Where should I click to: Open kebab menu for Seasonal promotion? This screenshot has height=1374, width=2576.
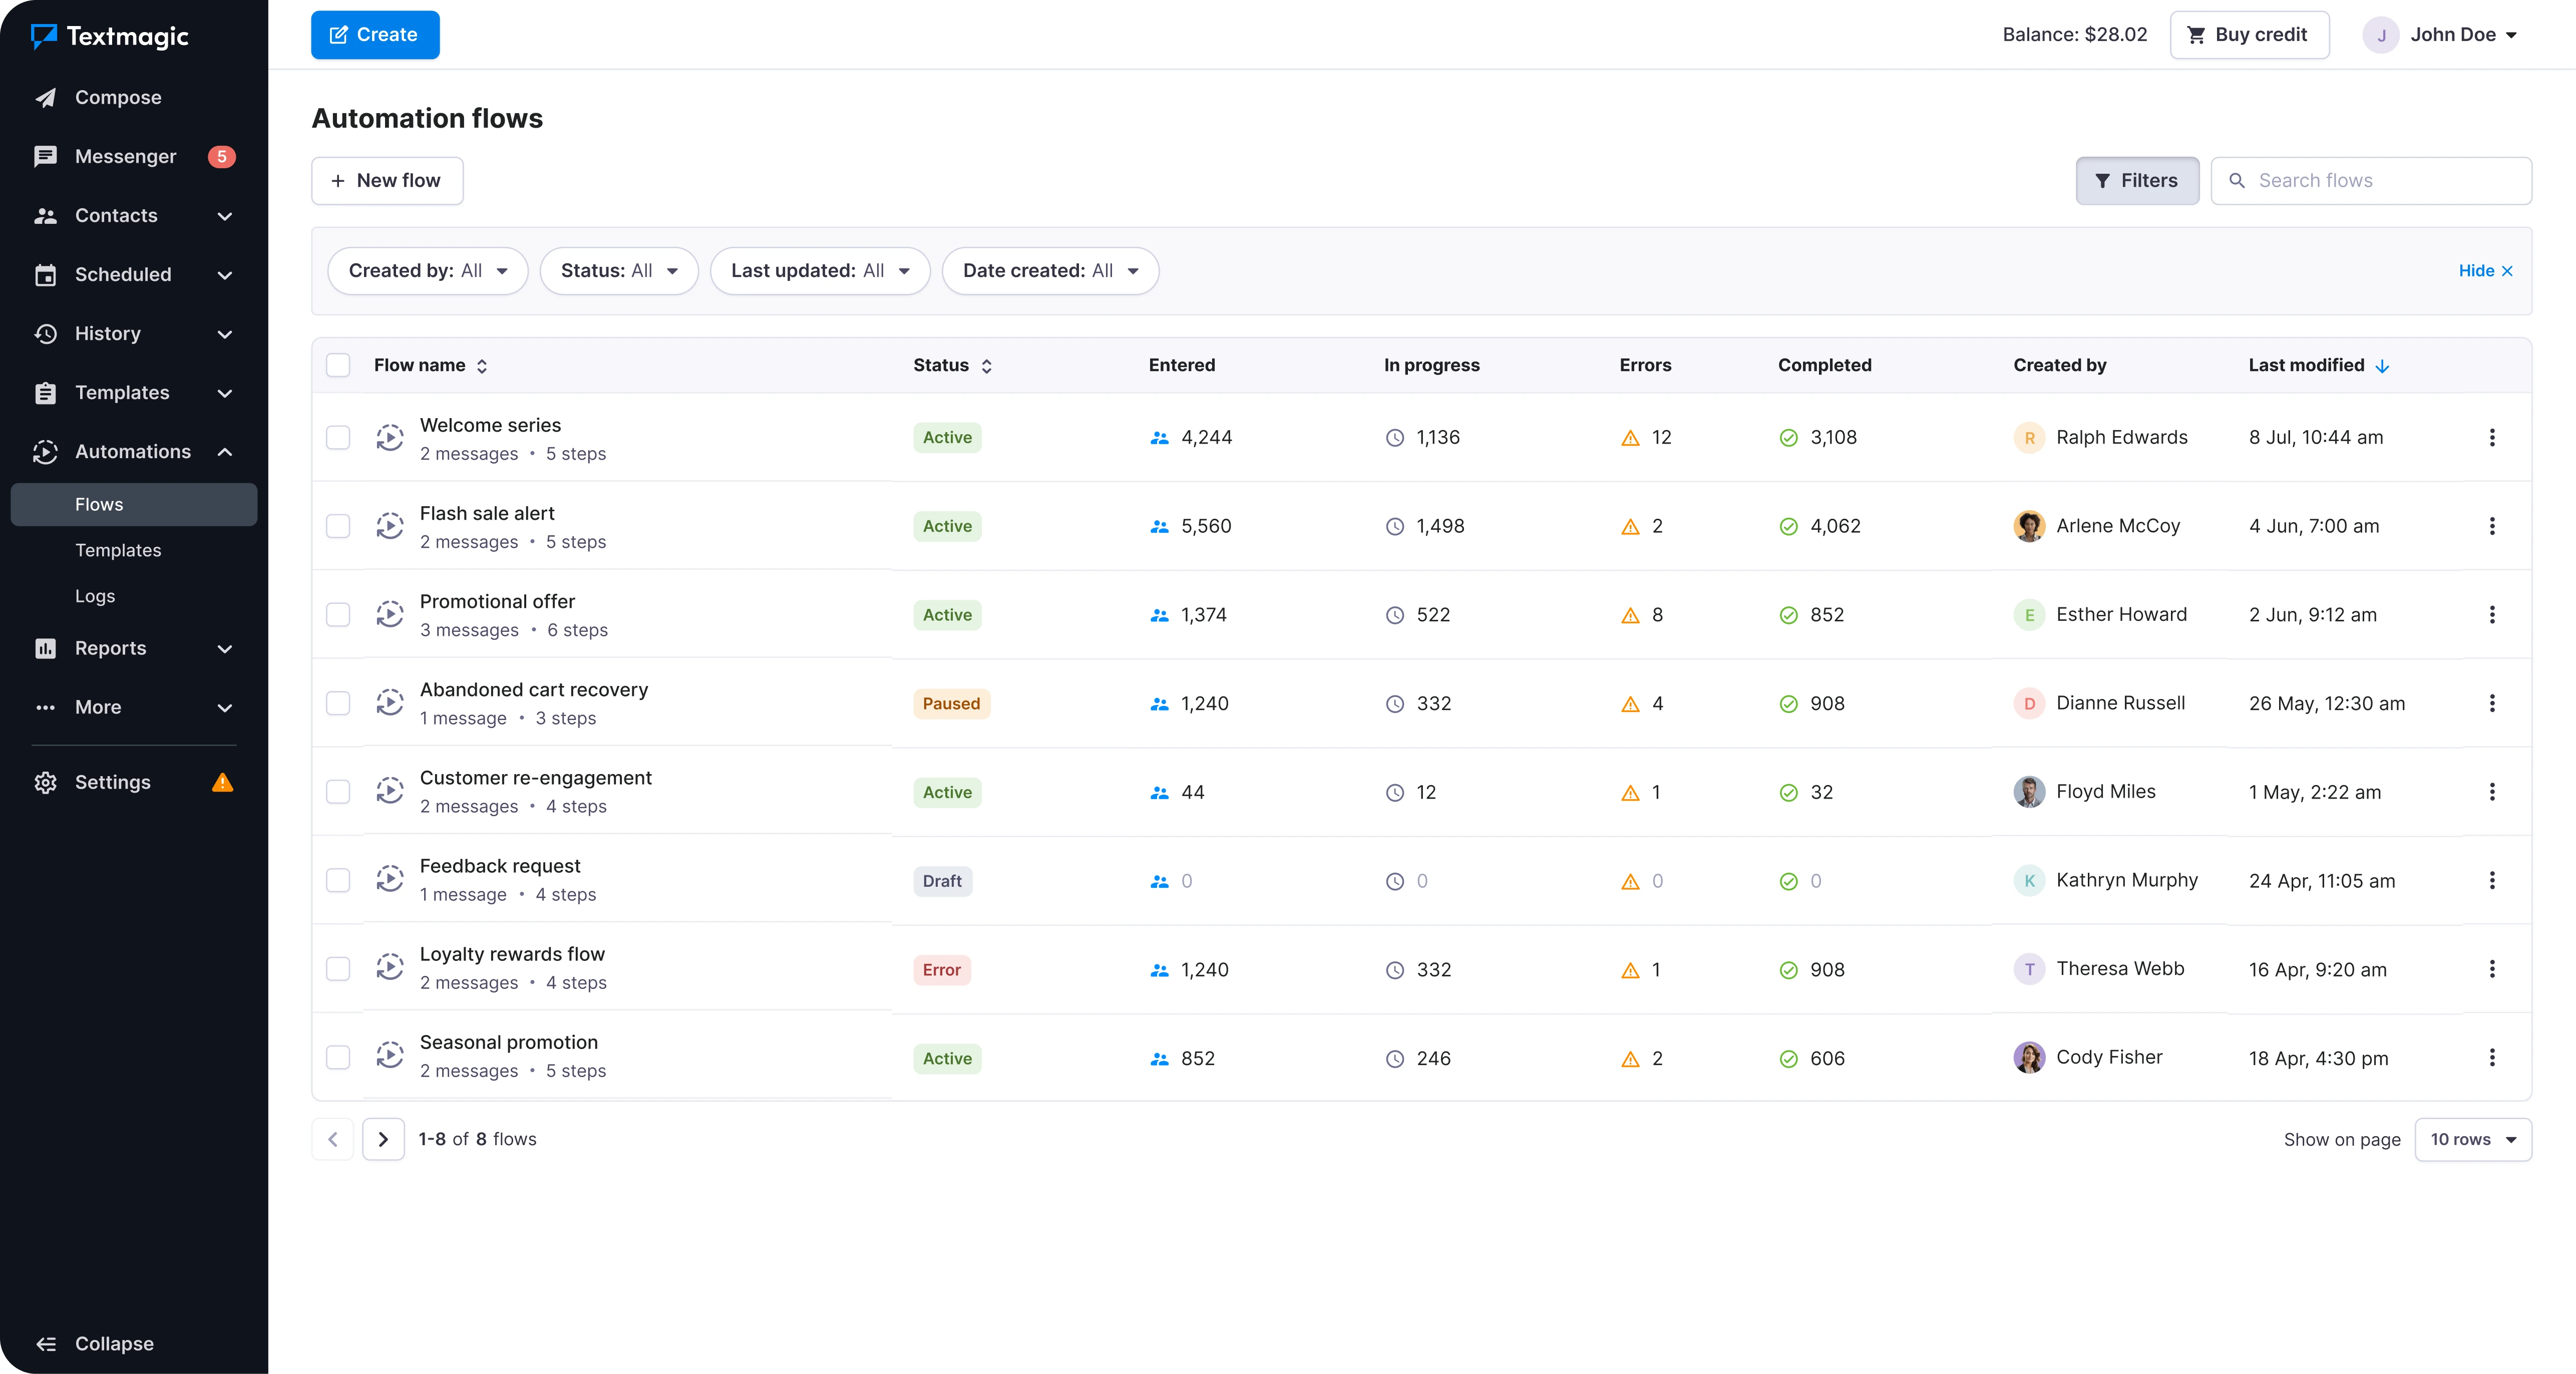point(2491,1058)
